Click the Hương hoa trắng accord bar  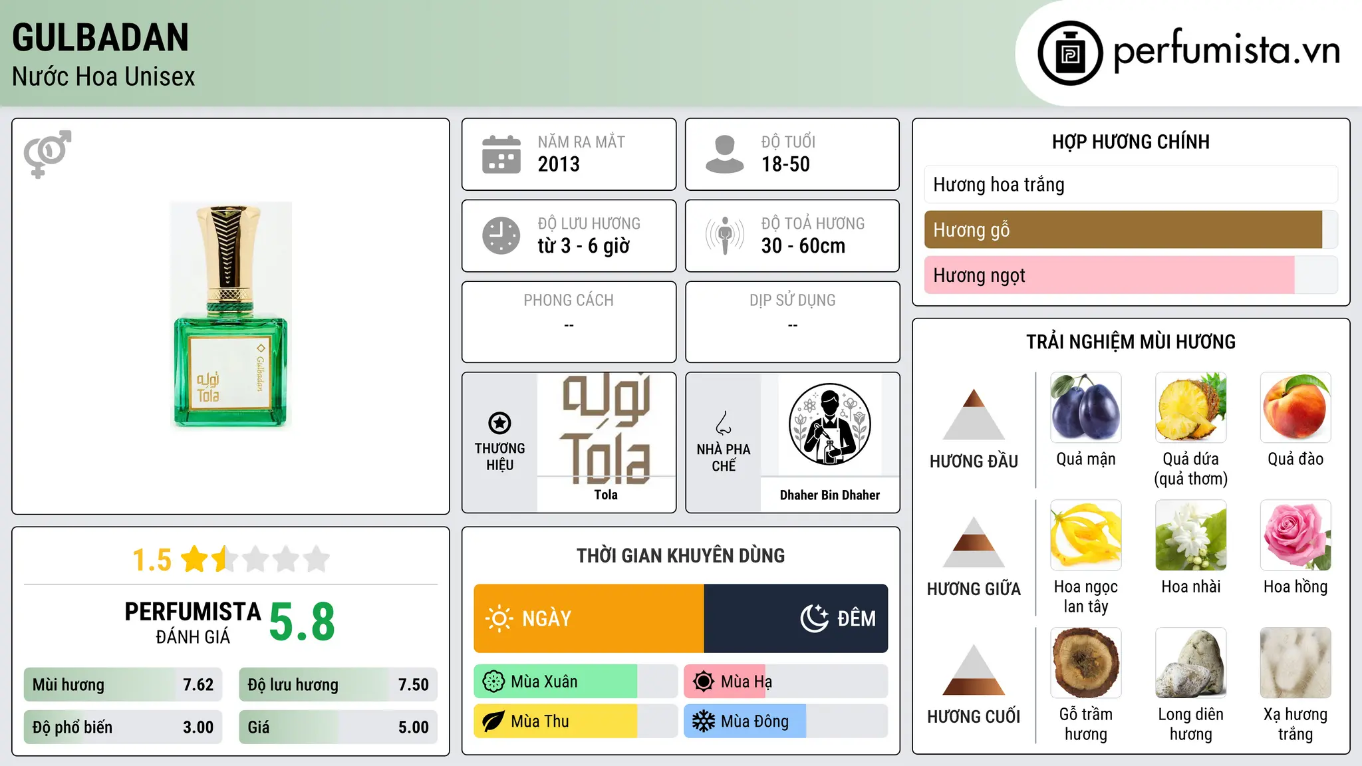tap(1131, 184)
